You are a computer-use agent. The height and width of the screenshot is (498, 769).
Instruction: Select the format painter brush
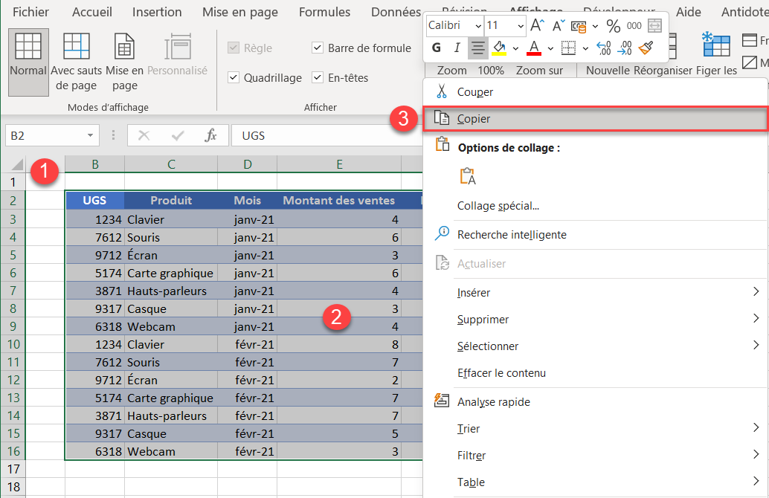[646, 48]
